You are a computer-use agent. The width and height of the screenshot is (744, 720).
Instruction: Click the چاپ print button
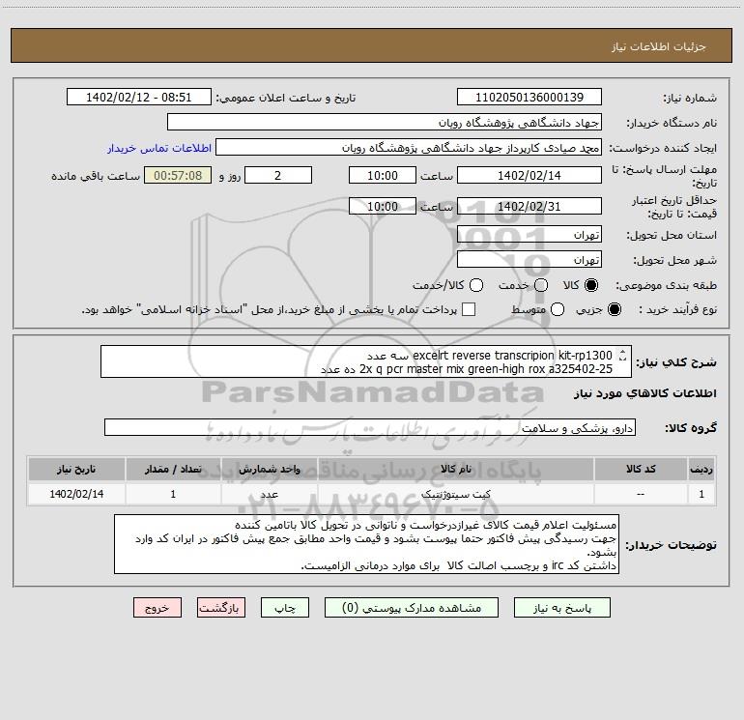point(285,608)
